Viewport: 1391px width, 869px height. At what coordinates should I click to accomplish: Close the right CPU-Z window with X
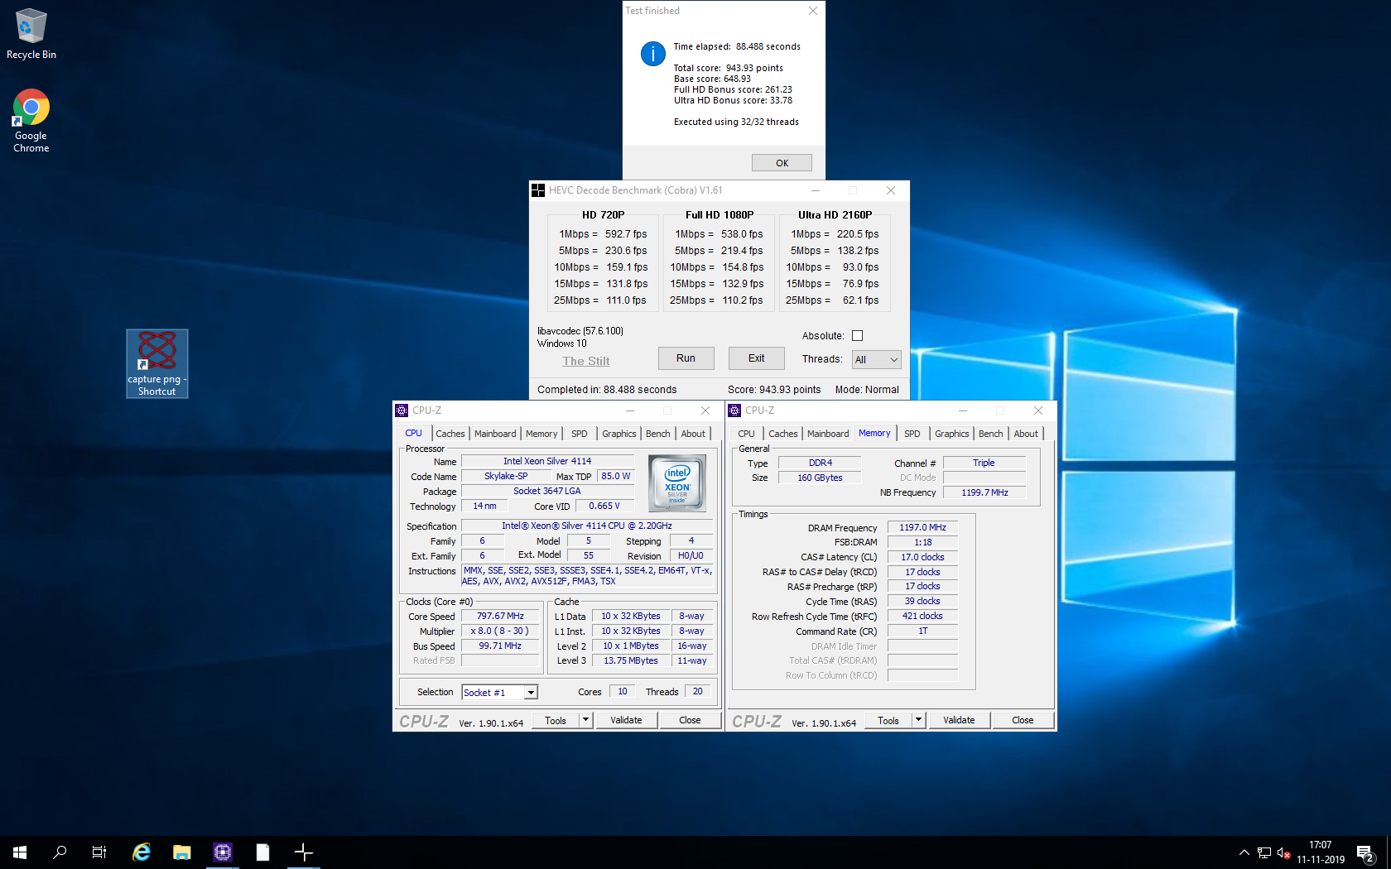click(x=1038, y=410)
